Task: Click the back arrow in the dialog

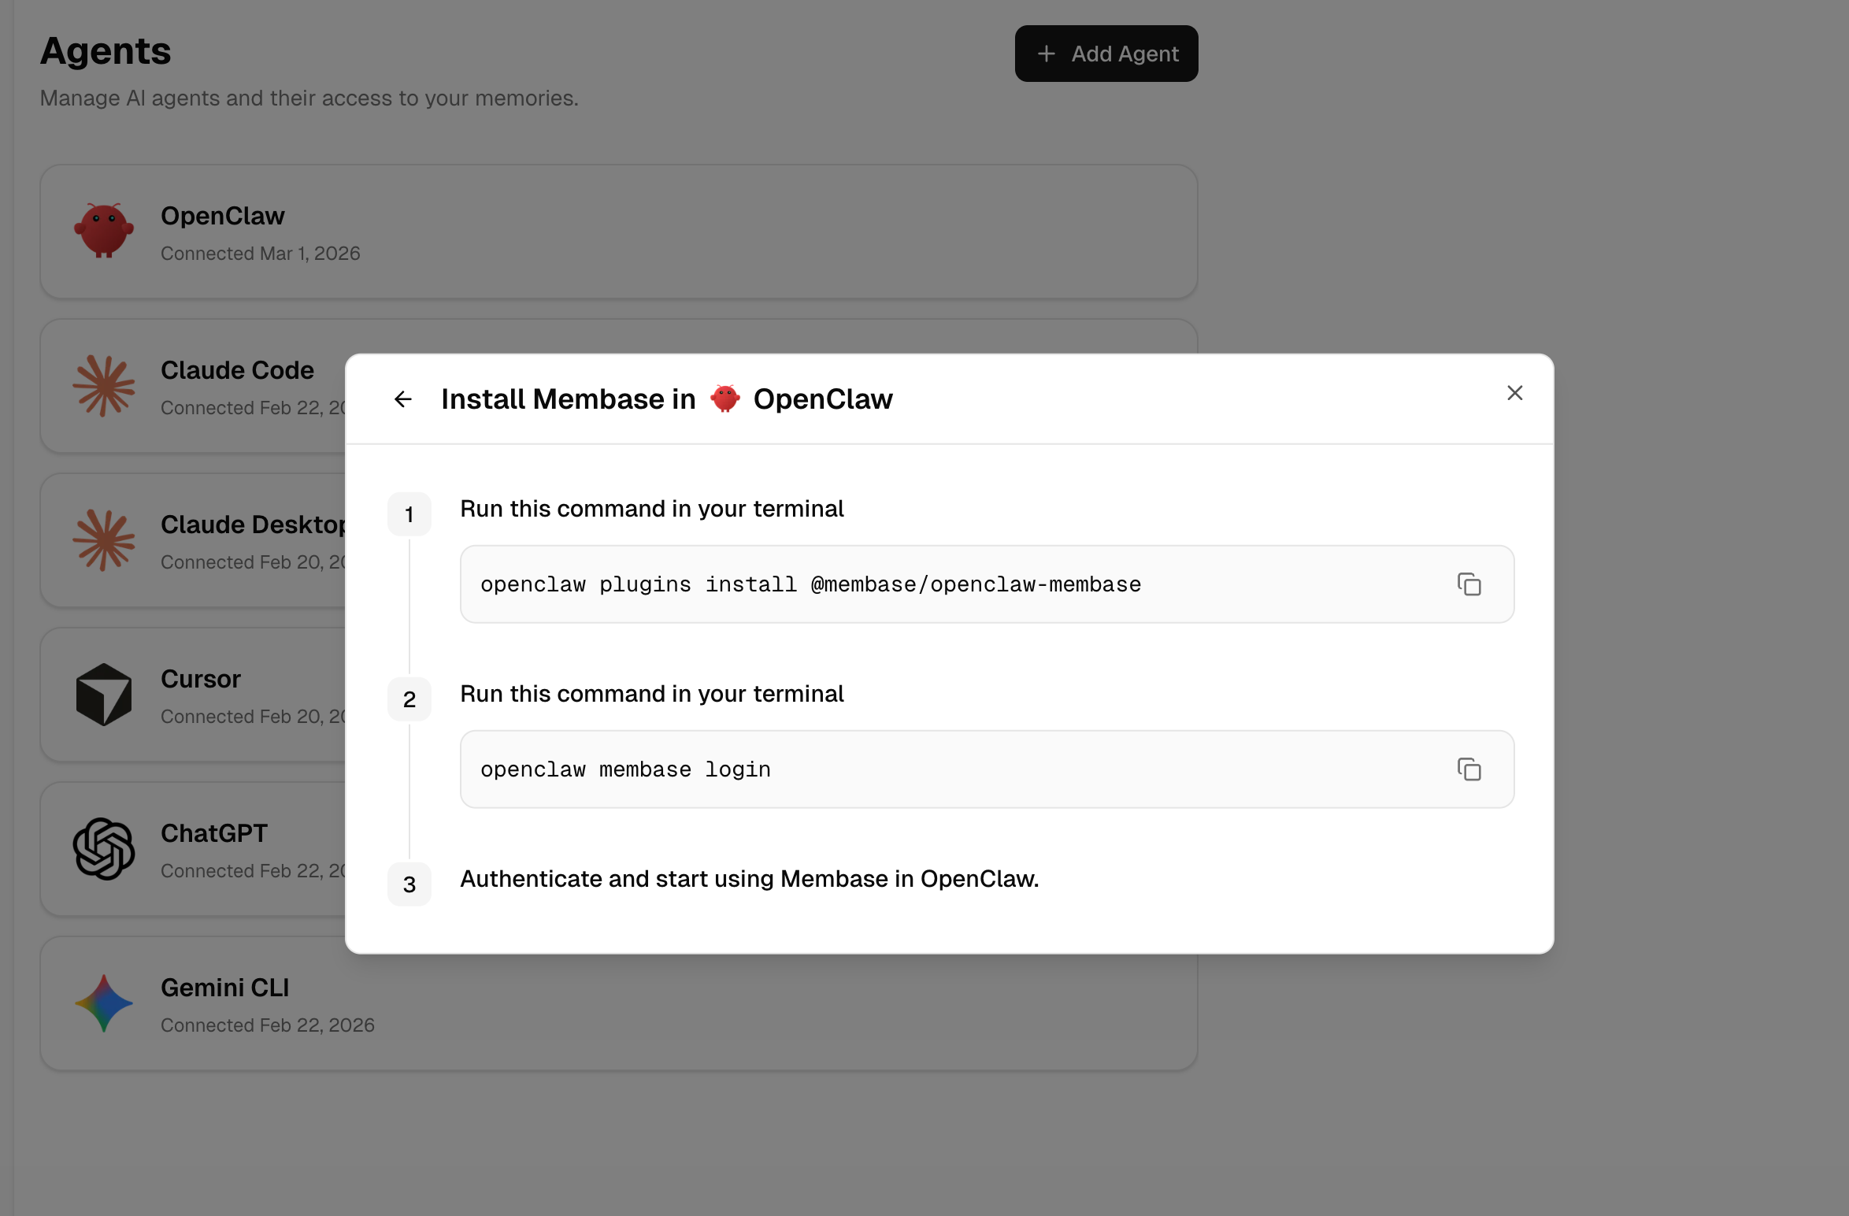Action: [403, 399]
